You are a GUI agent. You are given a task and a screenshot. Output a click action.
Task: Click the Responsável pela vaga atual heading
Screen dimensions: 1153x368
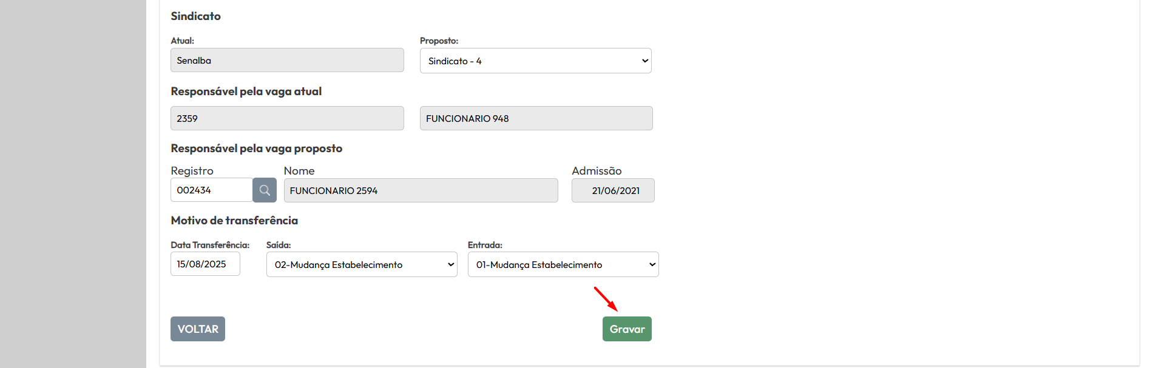click(246, 92)
